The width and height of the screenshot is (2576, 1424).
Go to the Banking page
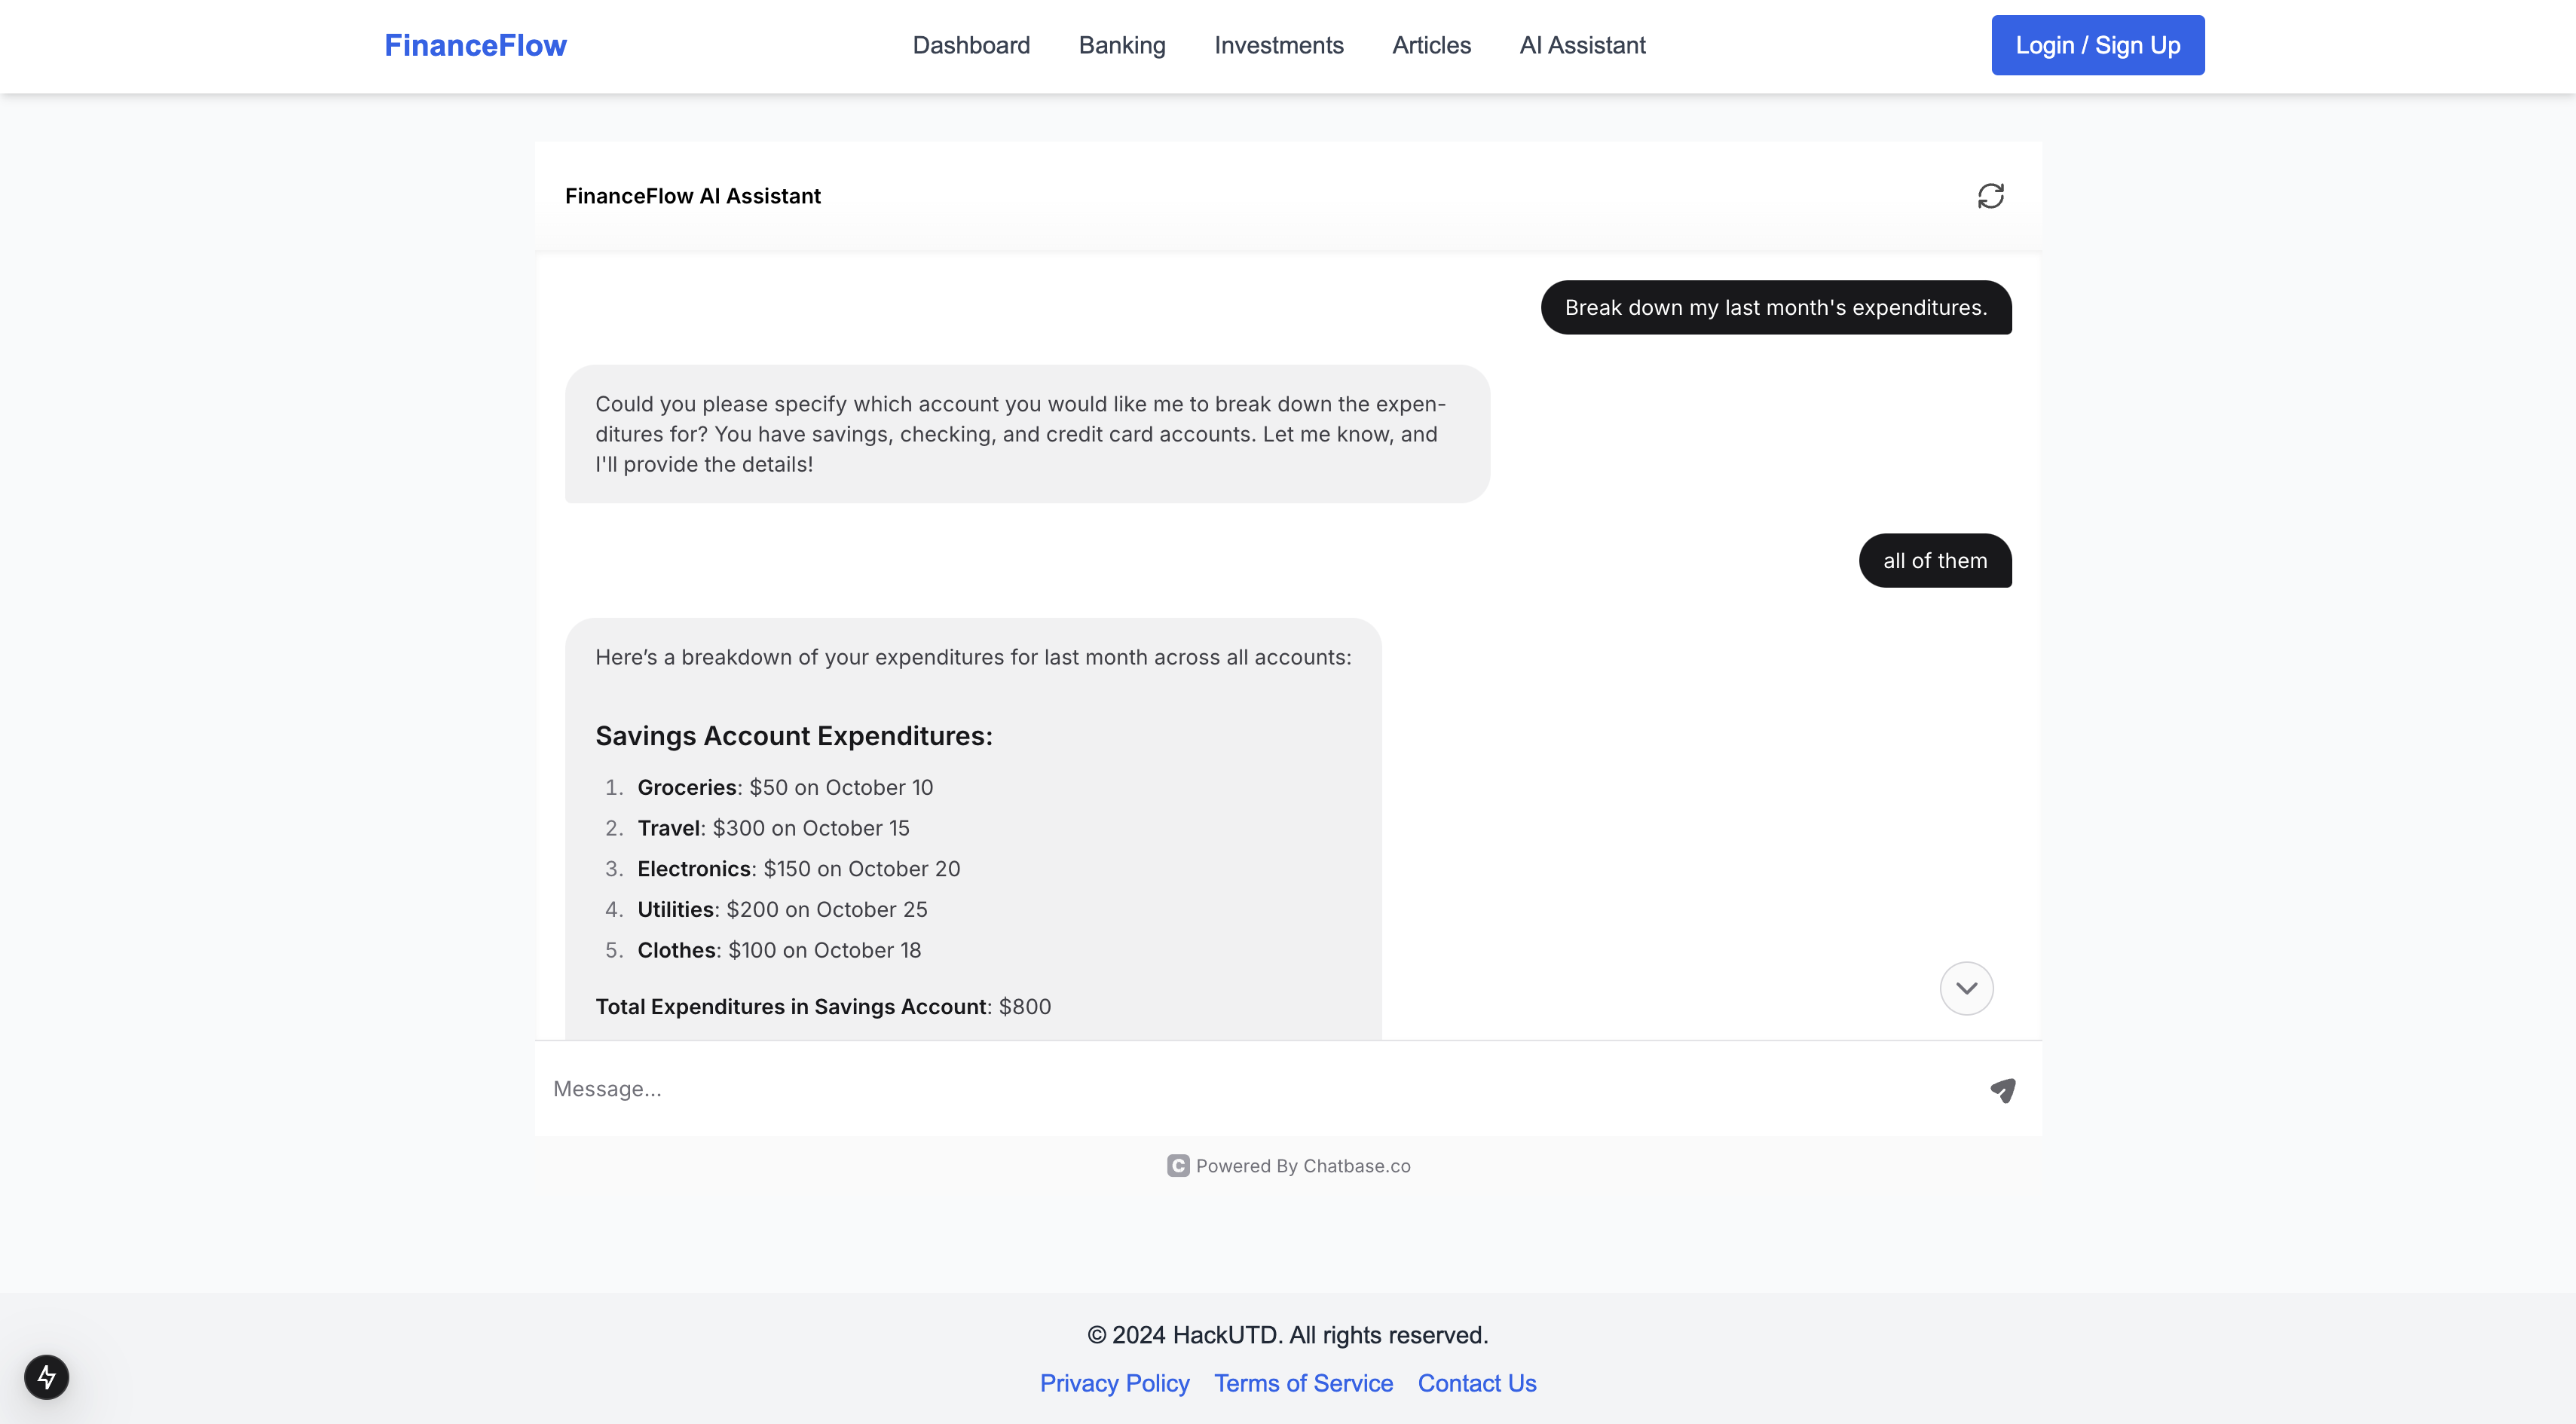(1122, 45)
